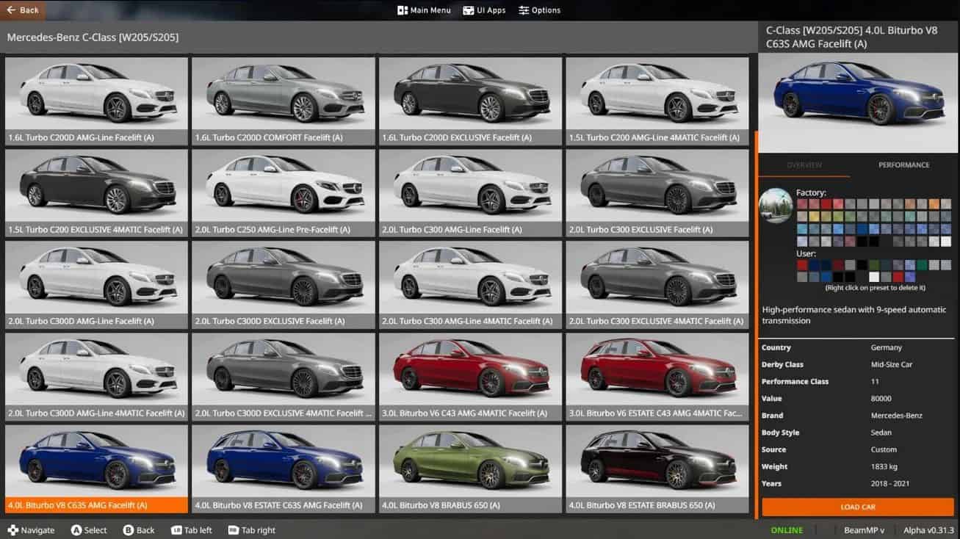
Task: Click the Navigate d-pad icon
Action: pyautogui.click(x=12, y=530)
